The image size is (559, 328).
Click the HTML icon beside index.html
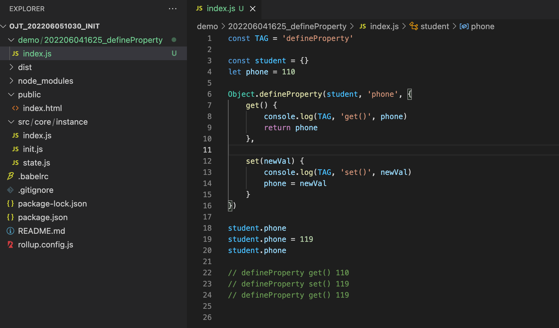15,108
